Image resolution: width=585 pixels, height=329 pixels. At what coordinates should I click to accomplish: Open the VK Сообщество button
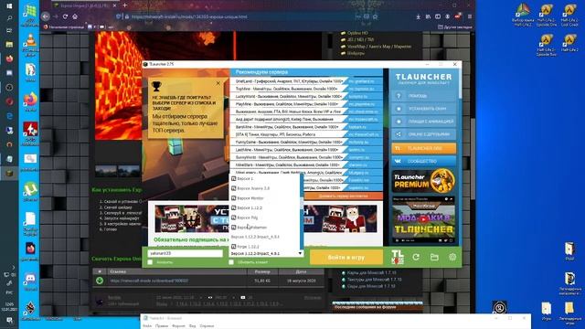coord(424,161)
